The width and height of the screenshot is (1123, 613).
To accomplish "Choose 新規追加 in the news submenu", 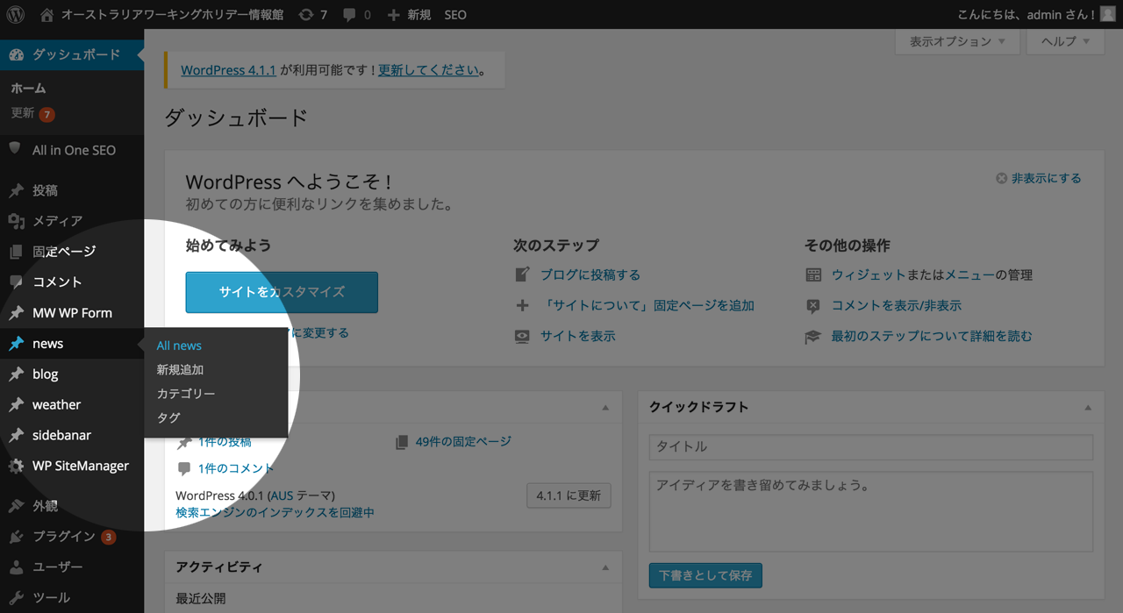I will [x=180, y=370].
